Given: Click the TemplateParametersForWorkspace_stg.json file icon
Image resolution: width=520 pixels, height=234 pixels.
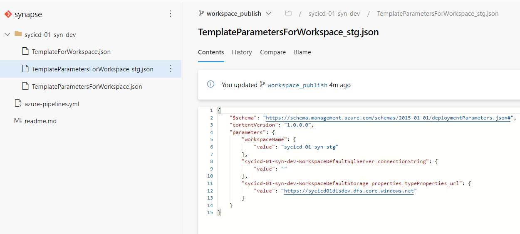Looking at the screenshot, I should coord(25,69).
